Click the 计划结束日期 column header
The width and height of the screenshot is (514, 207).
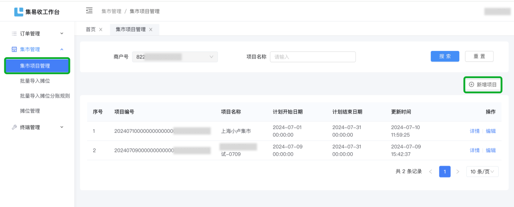coord(347,112)
